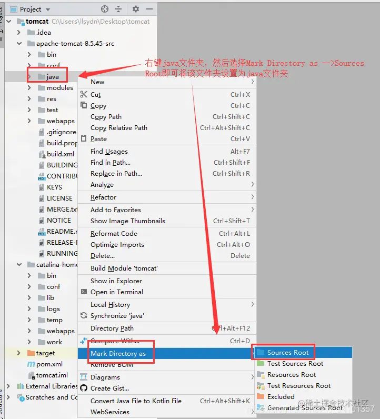Viewport: 380px width, 419px height.
Task: Select the tomcat.iml file
Action: [52, 375]
